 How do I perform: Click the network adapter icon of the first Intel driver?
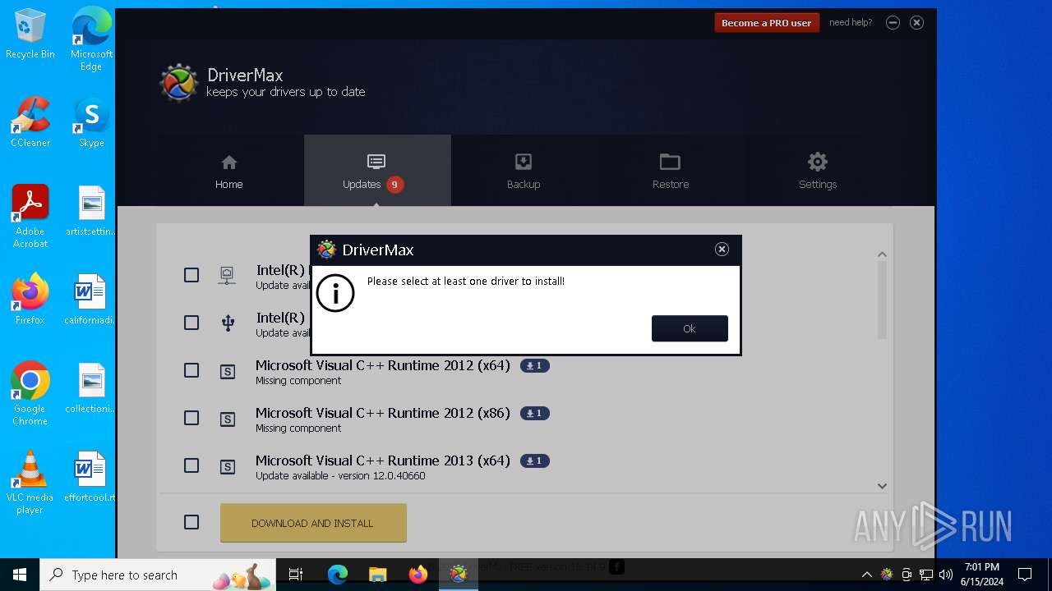[227, 276]
